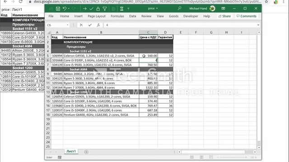
Task: Switch to Page Break Preview icon
Action: pyautogui.click(x=211, y=157)
